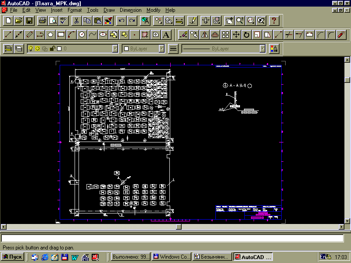
Task: Select the Rotate modify tool
Action: 247,35
